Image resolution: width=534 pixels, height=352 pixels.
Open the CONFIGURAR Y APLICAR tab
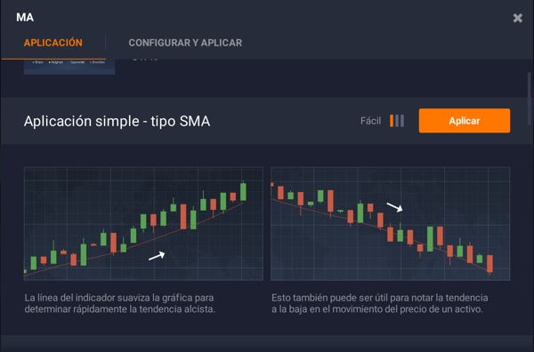tap(185, 43)
